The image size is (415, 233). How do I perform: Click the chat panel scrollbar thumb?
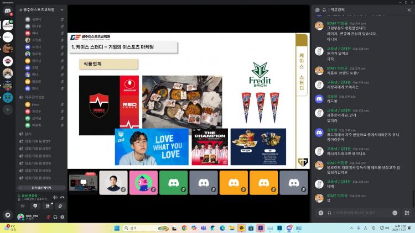(x=413, y=198)
